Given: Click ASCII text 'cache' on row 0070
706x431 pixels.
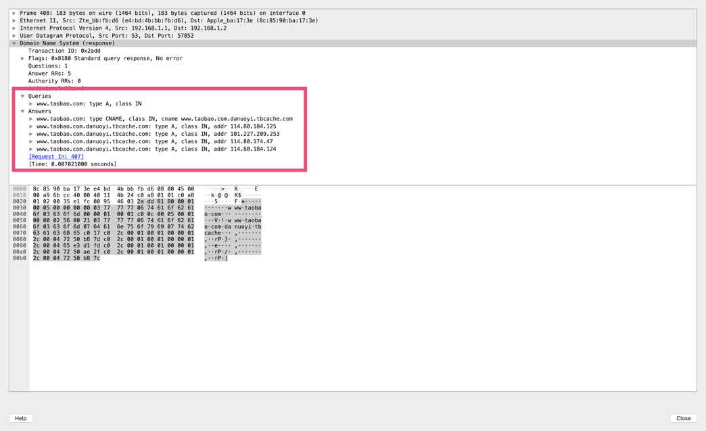Looking at the screenshot, I should click(212, 233).
